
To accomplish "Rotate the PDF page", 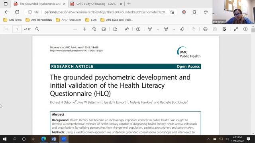I will pos(94,29).
